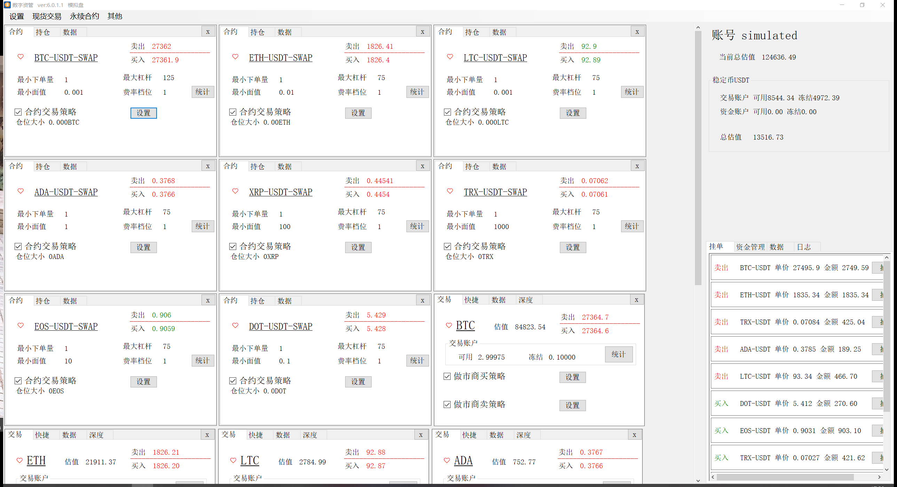The width and height of the screenshot is (897, 487).
Task: Disable 做市商买策略 in the BTC spot panel
Action: pyautogui.click(x=447, y=376)
